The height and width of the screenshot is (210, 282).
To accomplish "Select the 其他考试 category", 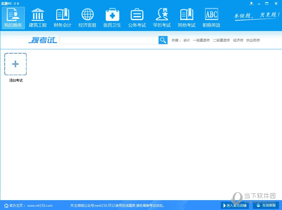I will click(186, 17).
